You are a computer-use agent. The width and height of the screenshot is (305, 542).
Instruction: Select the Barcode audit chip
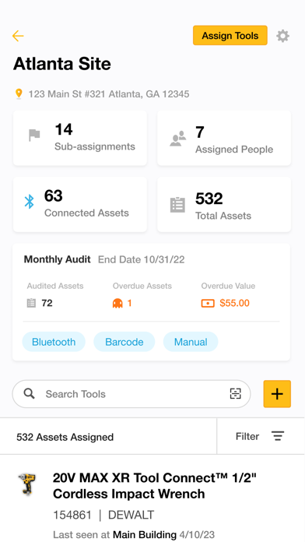click(124, 342)
